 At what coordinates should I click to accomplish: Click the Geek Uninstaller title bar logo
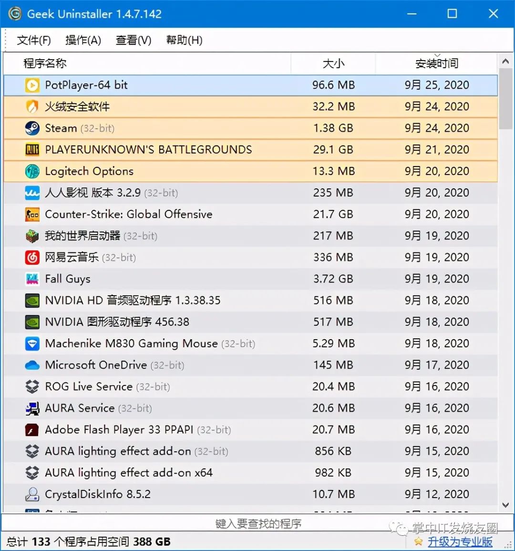point(15,14)
